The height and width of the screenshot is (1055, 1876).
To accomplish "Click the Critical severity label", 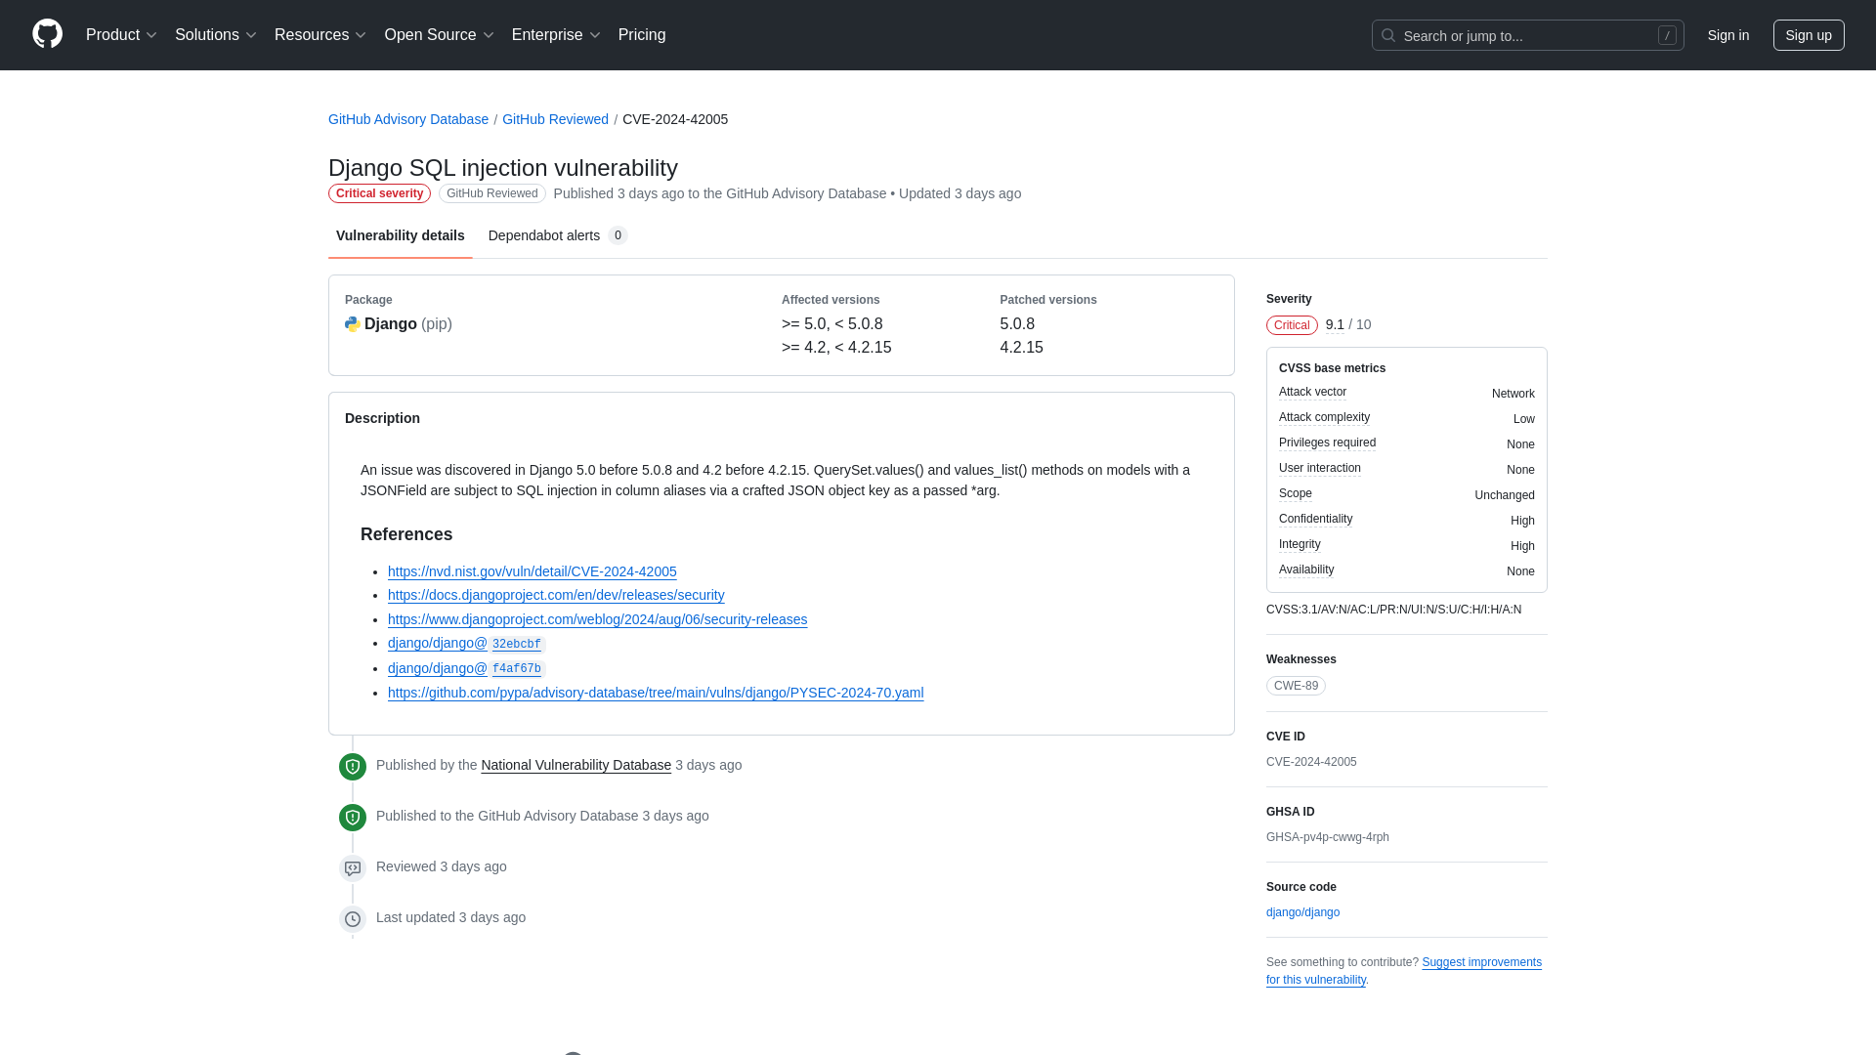I will (379, 193).
